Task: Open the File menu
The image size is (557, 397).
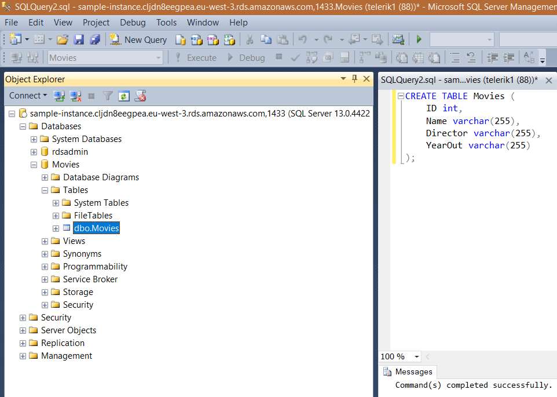Action: (11, 23)
